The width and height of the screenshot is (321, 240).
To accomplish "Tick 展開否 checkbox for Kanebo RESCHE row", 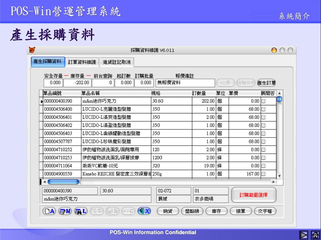I will coord(263,174).
